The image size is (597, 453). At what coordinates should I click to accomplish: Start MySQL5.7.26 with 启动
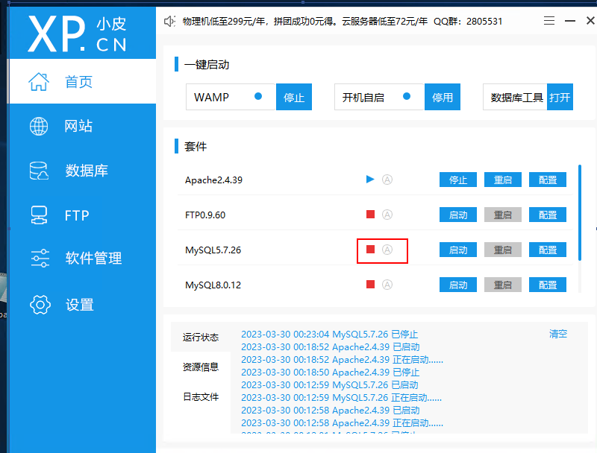[458, 250]
